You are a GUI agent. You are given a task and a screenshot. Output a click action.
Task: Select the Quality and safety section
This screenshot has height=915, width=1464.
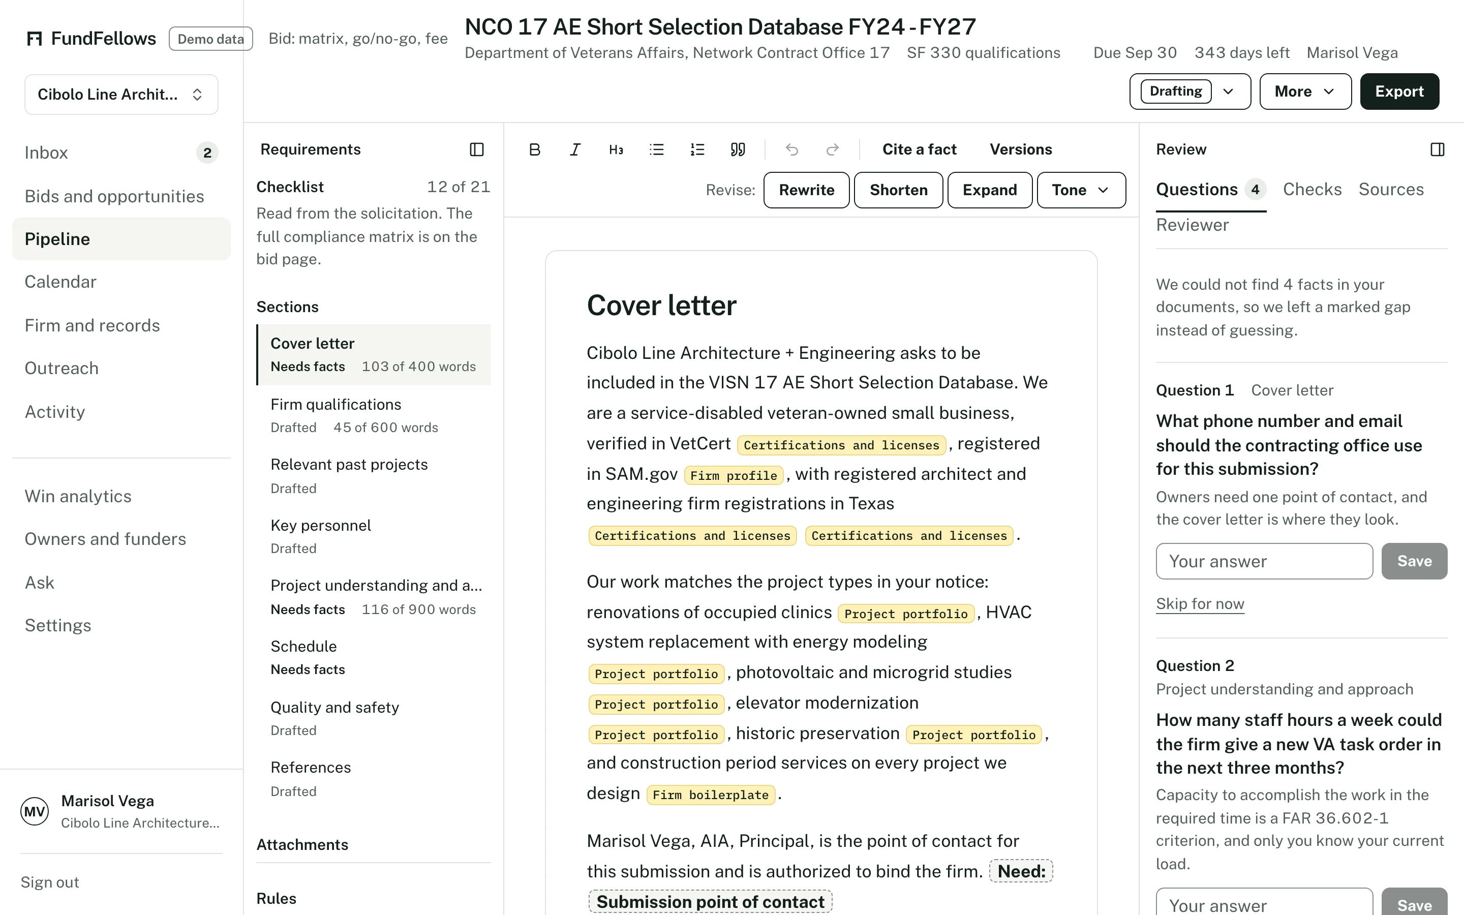(x=374, y=718)
